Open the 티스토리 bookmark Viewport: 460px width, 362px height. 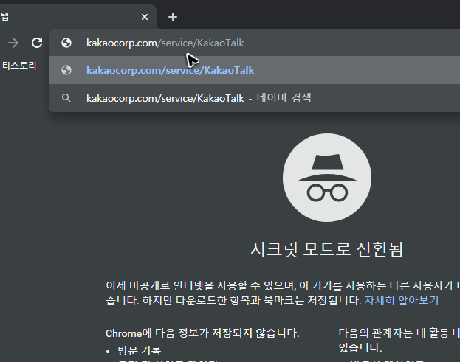tap(19, 66)
